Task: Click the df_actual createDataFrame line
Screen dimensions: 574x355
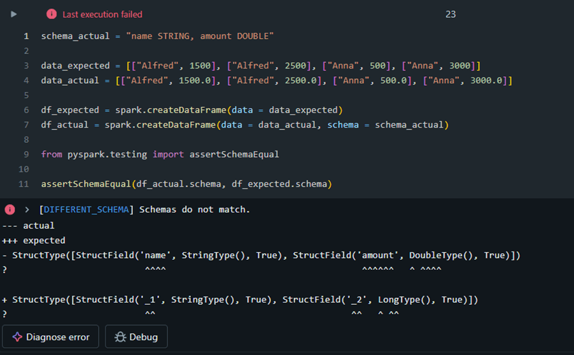Action: coord(245,124)
